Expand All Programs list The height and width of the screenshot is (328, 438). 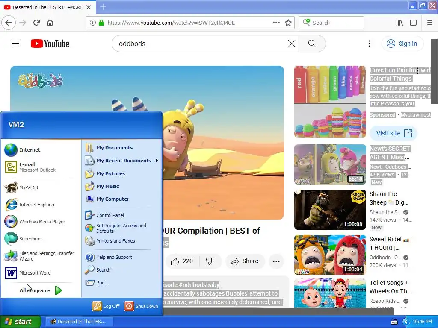41,290
